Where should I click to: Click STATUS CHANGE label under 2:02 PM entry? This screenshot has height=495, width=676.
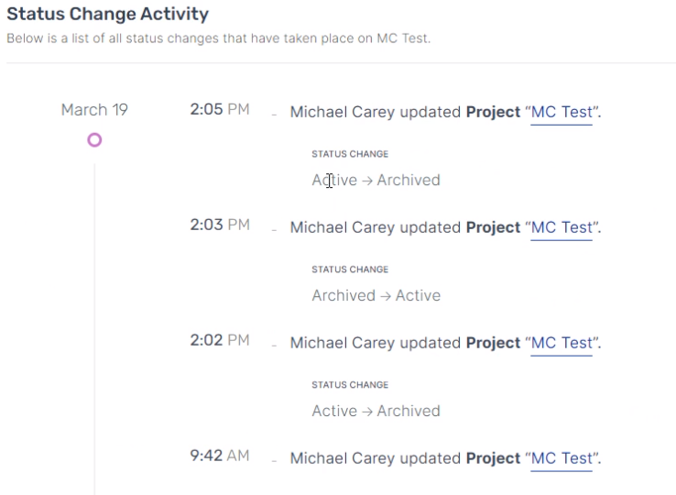(350, 385)
